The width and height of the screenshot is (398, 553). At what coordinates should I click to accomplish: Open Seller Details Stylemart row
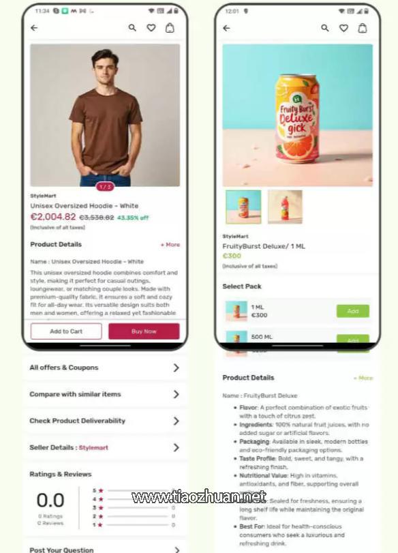tap(105, 447)
